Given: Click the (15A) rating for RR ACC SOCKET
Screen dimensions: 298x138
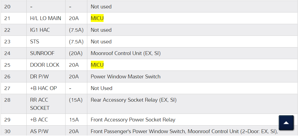Looking at the screenshot, I should (x=76, y=100).
